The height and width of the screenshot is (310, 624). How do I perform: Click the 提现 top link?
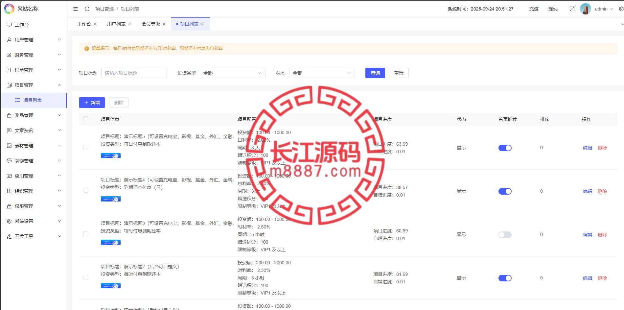(553, 9)
